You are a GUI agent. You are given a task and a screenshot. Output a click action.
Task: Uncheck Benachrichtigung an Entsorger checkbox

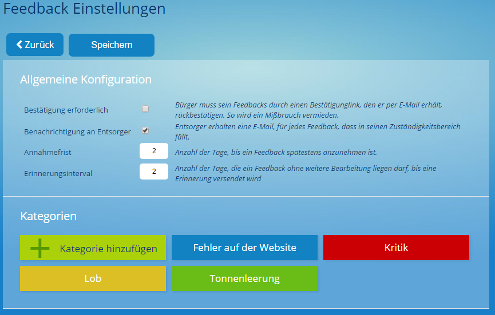(x=145, y=130)
